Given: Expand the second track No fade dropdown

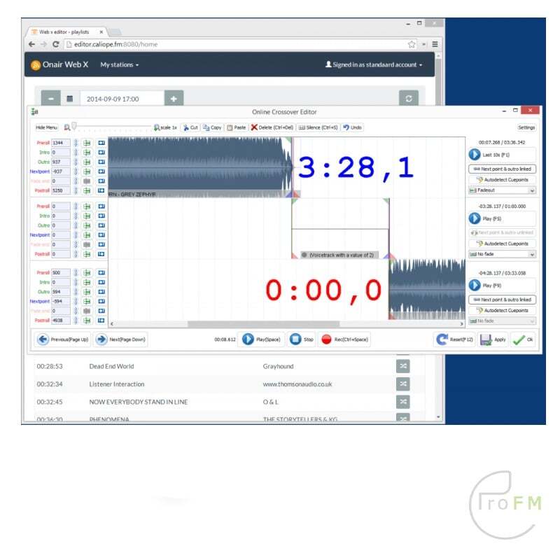Looking at the screenshot, I should coord(502,254).
